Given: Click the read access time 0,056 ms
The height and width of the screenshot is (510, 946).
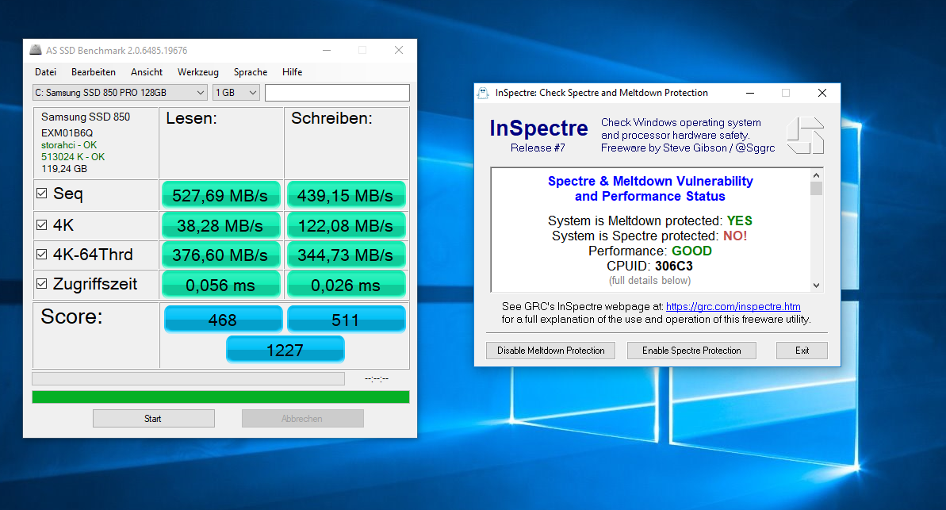Looking at the screenshot, I should pyautogui.click(x=220, y=285).
